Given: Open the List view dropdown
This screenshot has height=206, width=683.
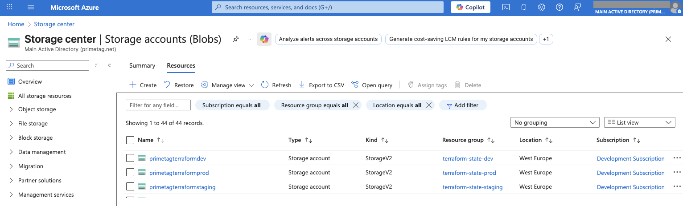Looking at the screenshot, I should point(639,122).
